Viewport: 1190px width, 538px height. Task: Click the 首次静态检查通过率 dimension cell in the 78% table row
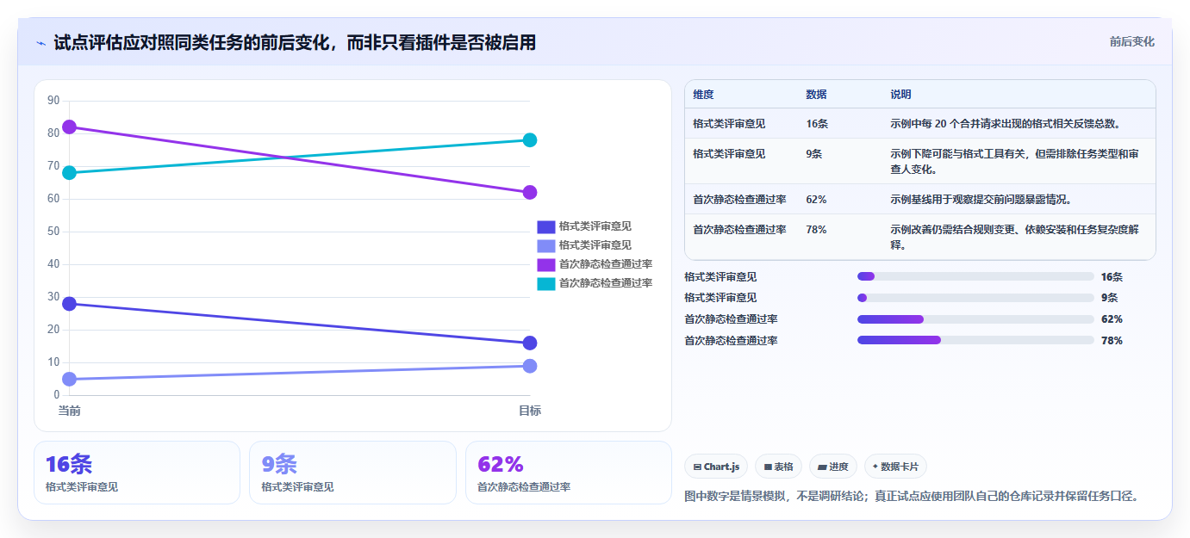click(x=739, y=230)
